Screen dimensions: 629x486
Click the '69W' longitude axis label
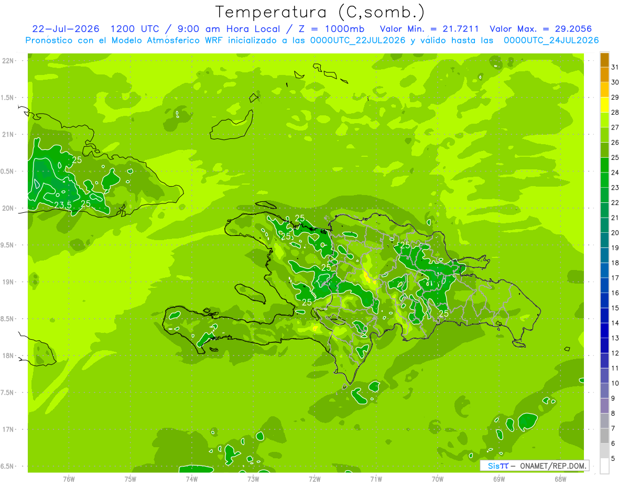[x=499, y=479]
